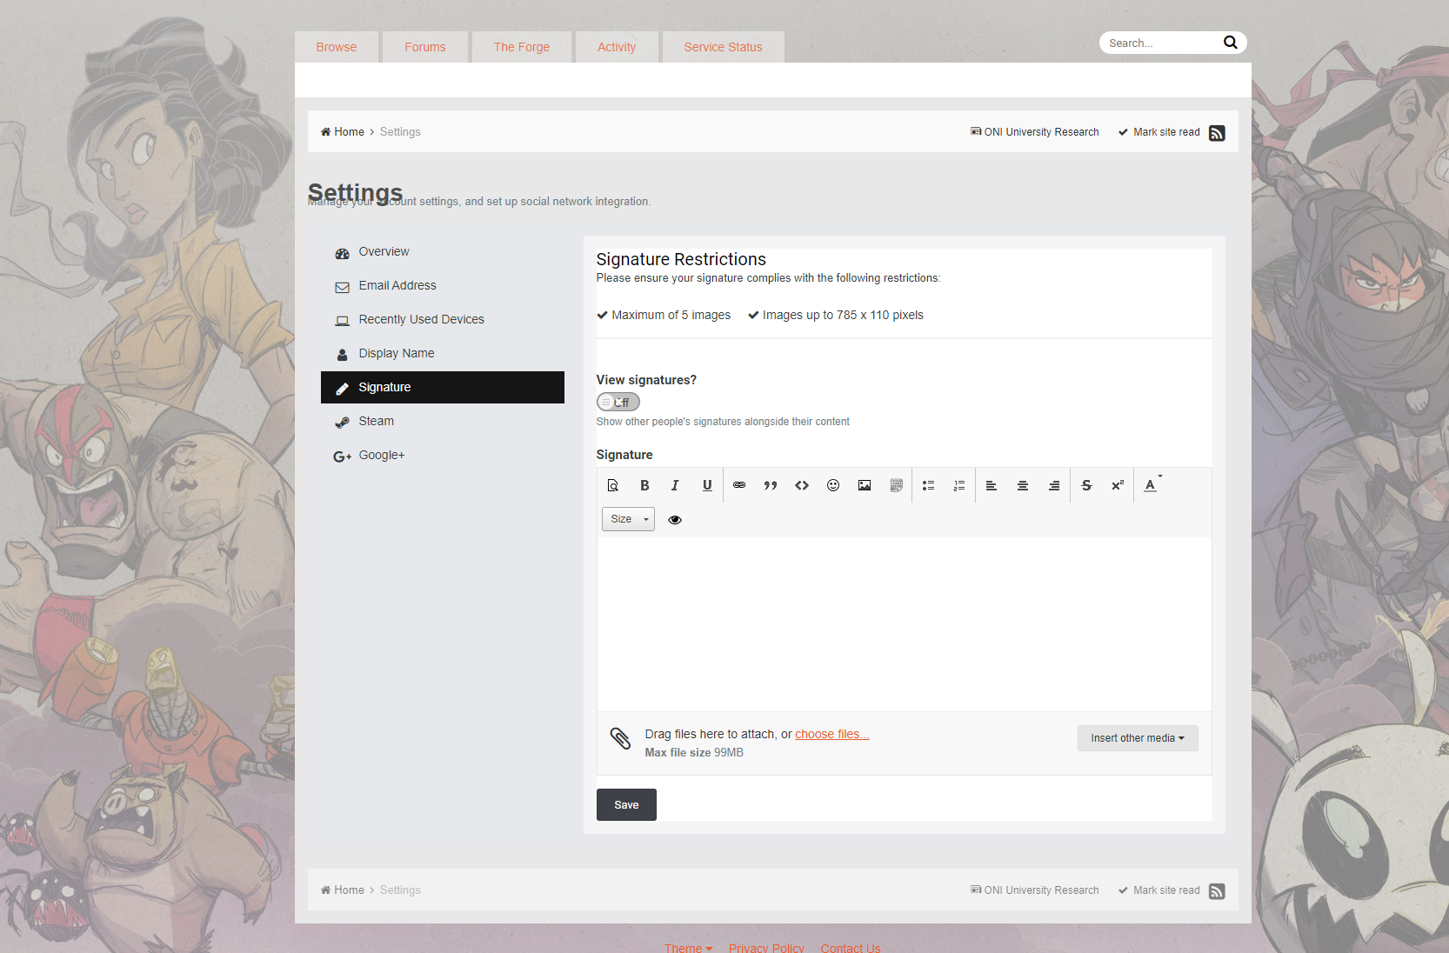Open the Theme dropdown in footer

point(689,947)
